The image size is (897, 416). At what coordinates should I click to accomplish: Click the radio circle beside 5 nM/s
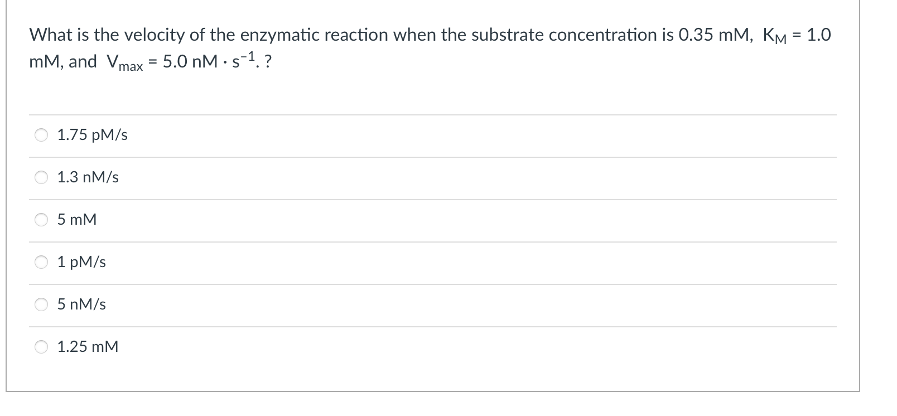point(40,304)
